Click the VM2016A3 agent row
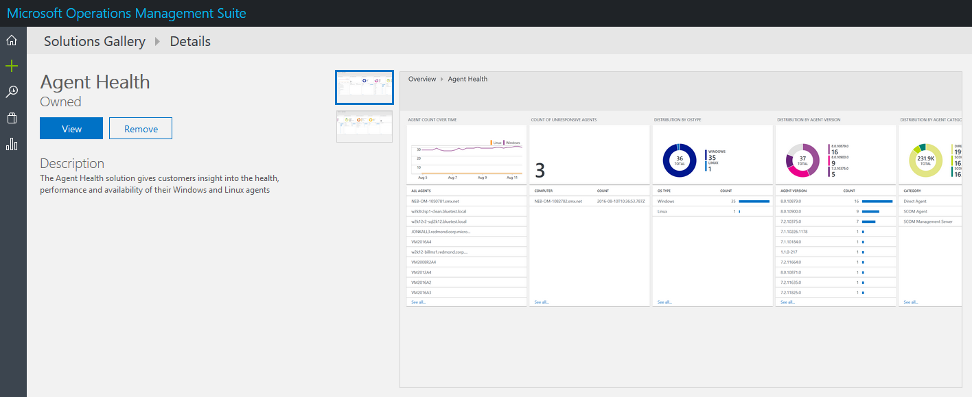972x397 pixels. click(x=467, y=293)
